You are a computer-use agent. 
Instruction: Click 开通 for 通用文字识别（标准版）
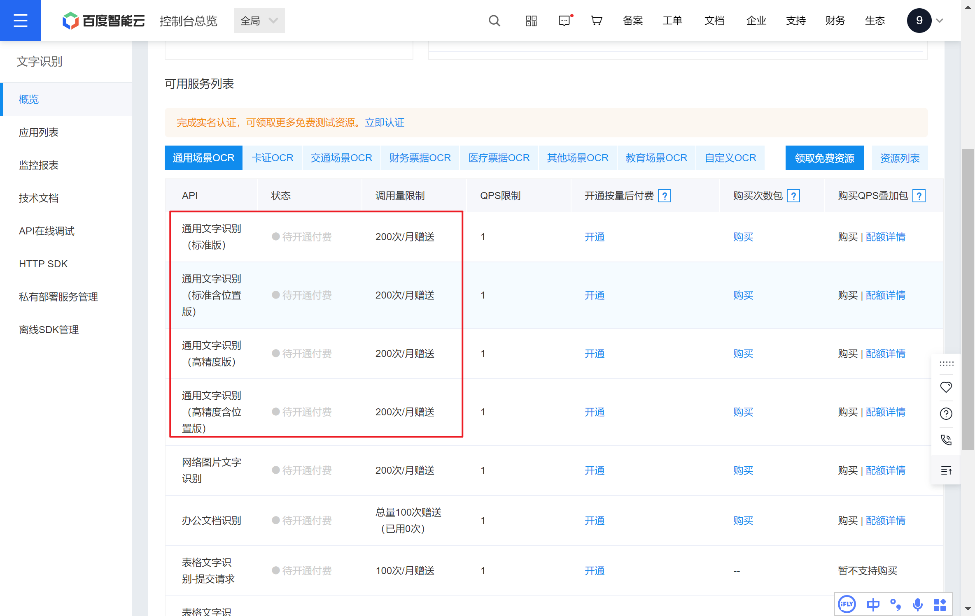(595, 237)
